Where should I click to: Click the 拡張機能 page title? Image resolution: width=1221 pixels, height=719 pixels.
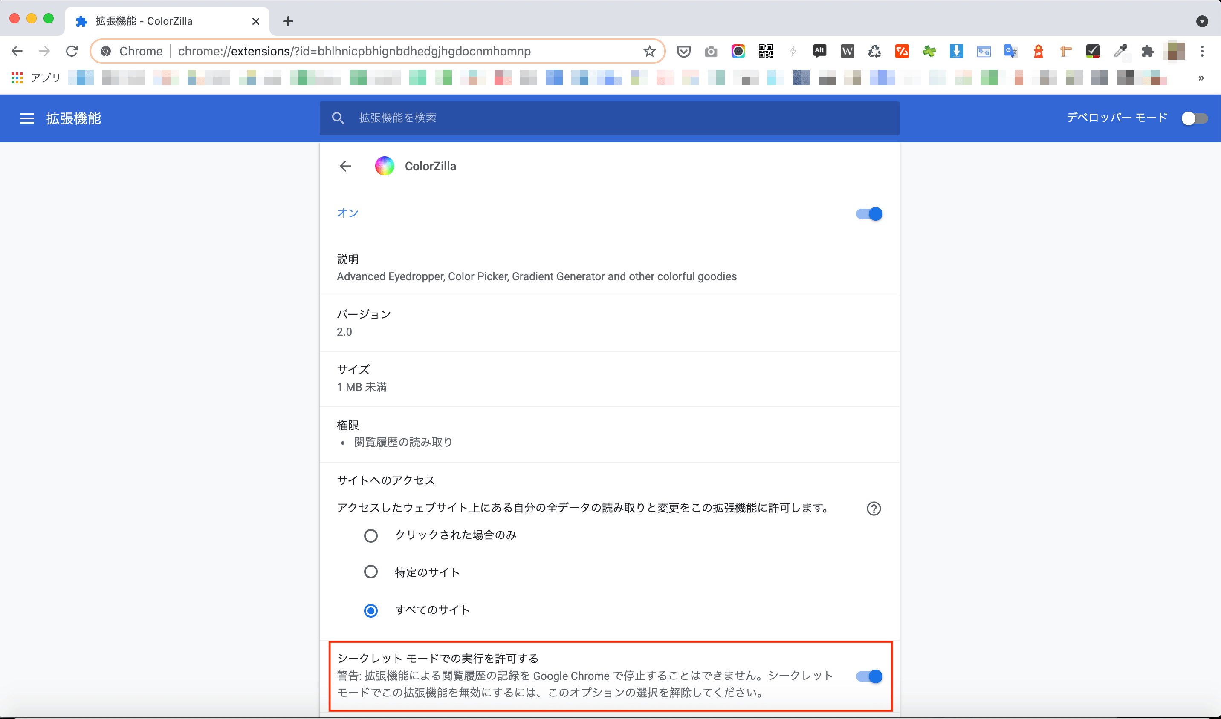pyautogui.click(x=74, y=118)
